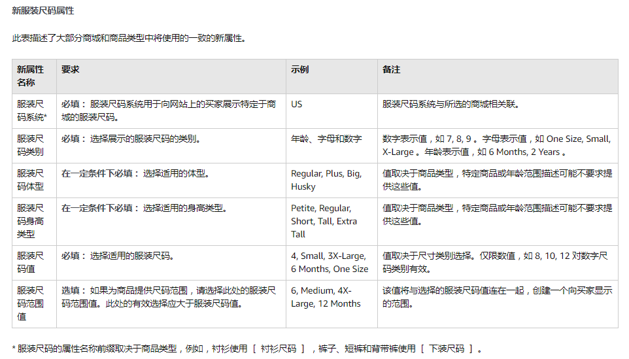Image resolution: width=629 pixels, height=359 pixels.
Task: Click the 4, Small, 3X-Large example cell
Action: point(331,263)
